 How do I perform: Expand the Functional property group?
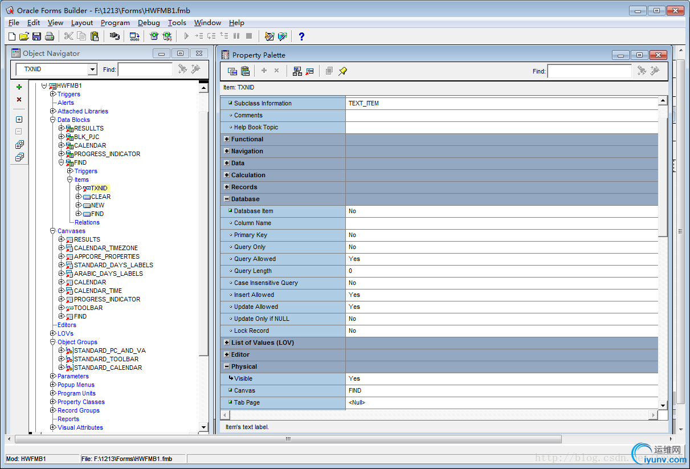tap(227, 140)
